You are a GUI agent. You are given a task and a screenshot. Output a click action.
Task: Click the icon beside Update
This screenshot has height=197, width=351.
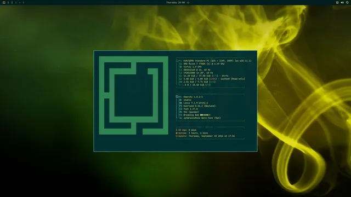click(x=177, y=136)
